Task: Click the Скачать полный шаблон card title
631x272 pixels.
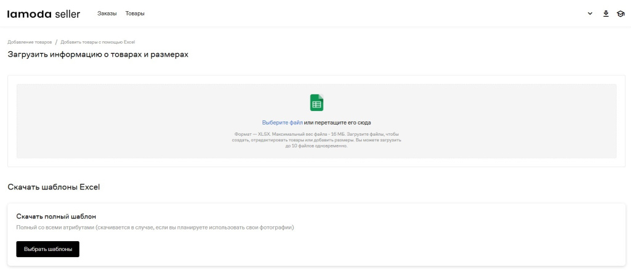Action: (56, 216)
